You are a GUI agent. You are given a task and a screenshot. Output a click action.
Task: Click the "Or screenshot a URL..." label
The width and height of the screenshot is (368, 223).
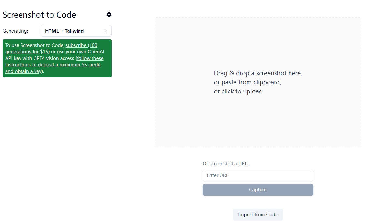[226, 164]
